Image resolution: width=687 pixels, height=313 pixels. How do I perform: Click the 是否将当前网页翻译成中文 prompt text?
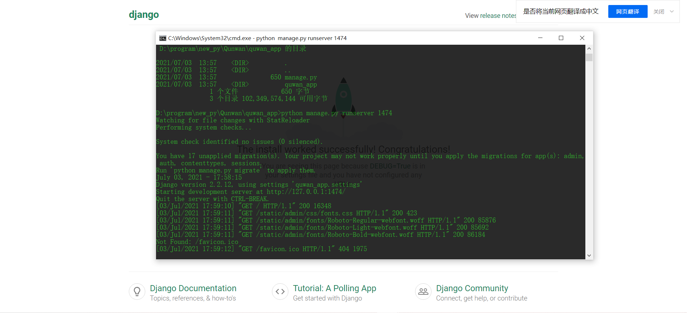pyautogui.click(x=561, y=11)
